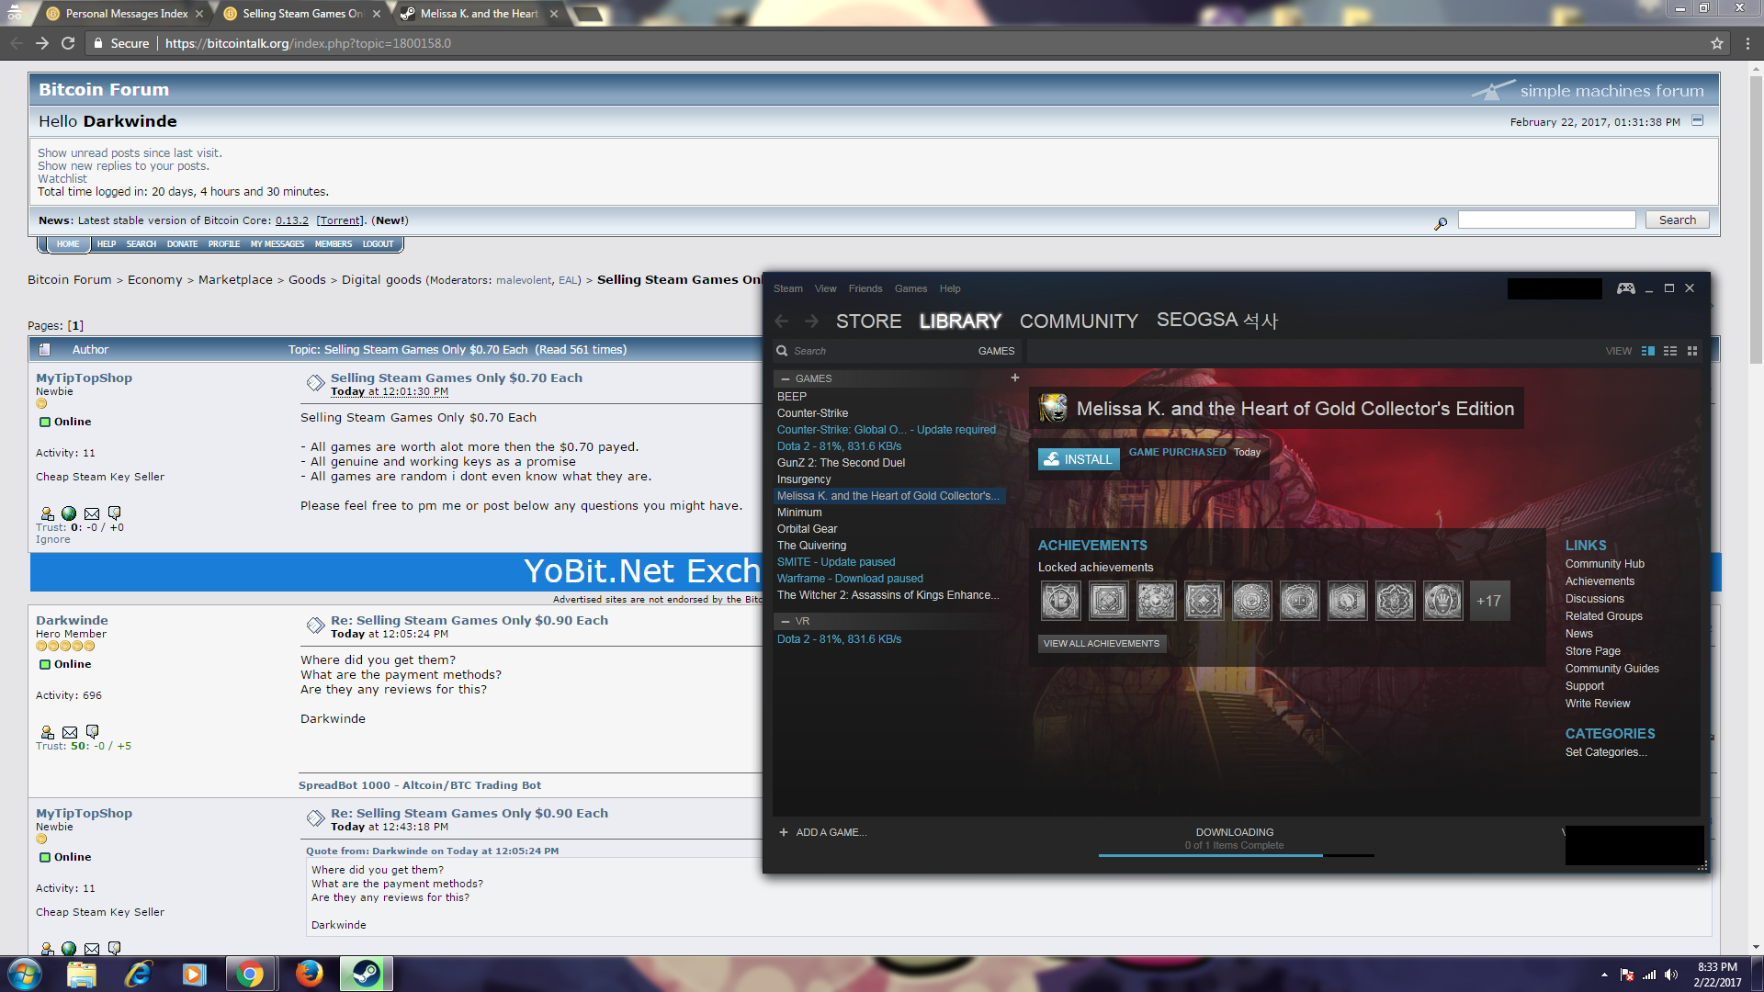Open the Chrome three-dot menu

[x=1747, y=43]
